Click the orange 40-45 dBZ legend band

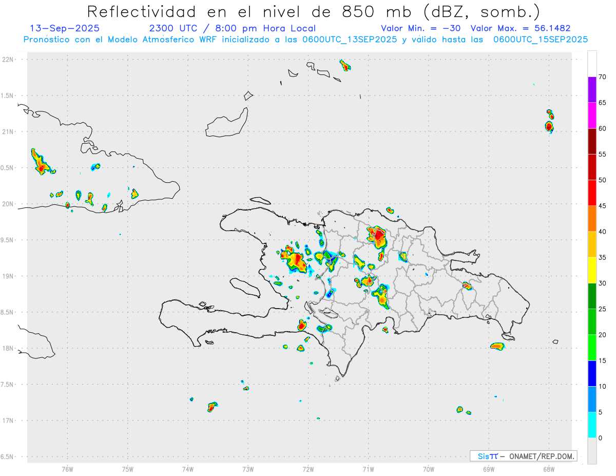(x=592, y=219)
